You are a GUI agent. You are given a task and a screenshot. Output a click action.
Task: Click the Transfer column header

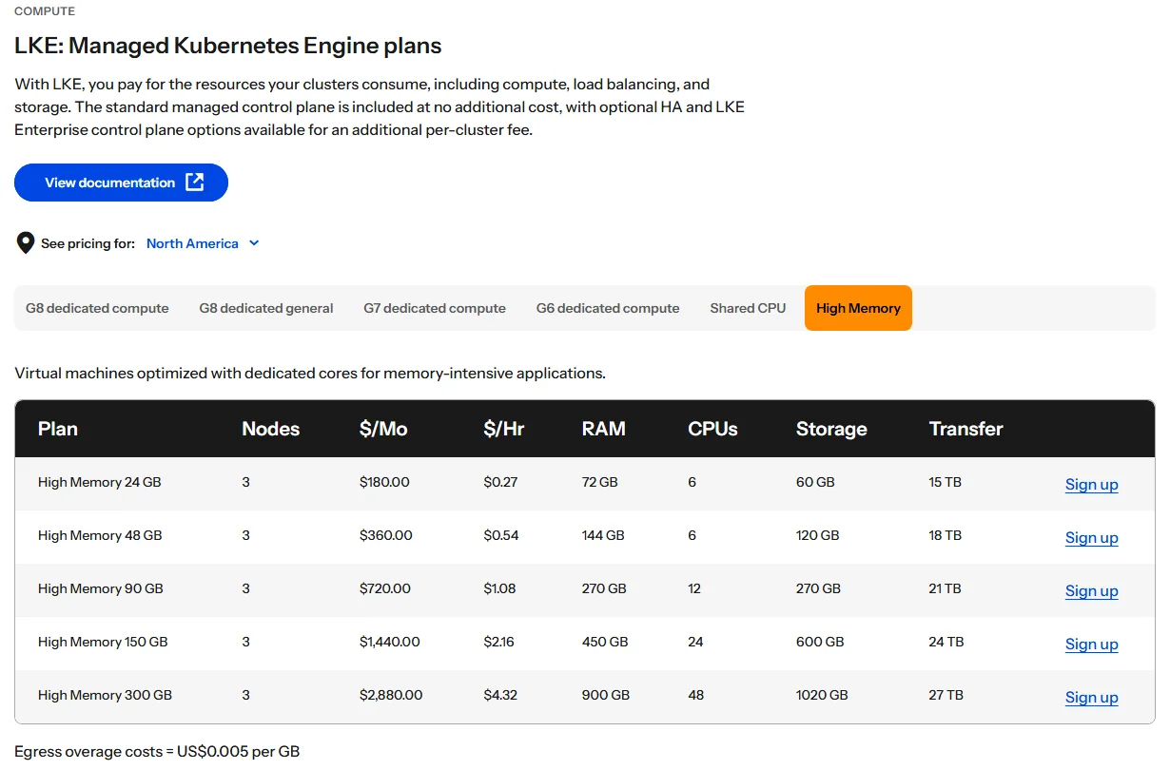click(x=966, y=429)
